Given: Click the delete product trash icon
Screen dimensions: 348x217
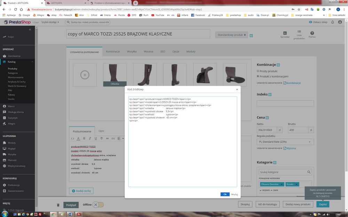Looking at the screenshot, I should point(58,205).
